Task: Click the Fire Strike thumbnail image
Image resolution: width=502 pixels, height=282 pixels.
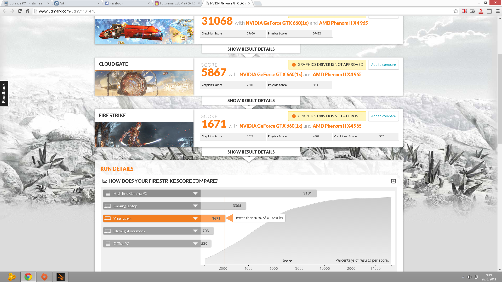Action: coord(144,134)
